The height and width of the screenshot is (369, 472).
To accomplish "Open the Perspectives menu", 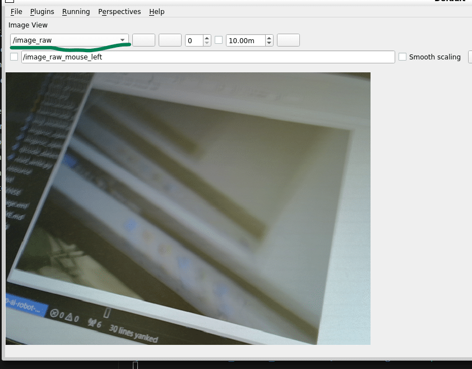I will [x=119, y=11].
